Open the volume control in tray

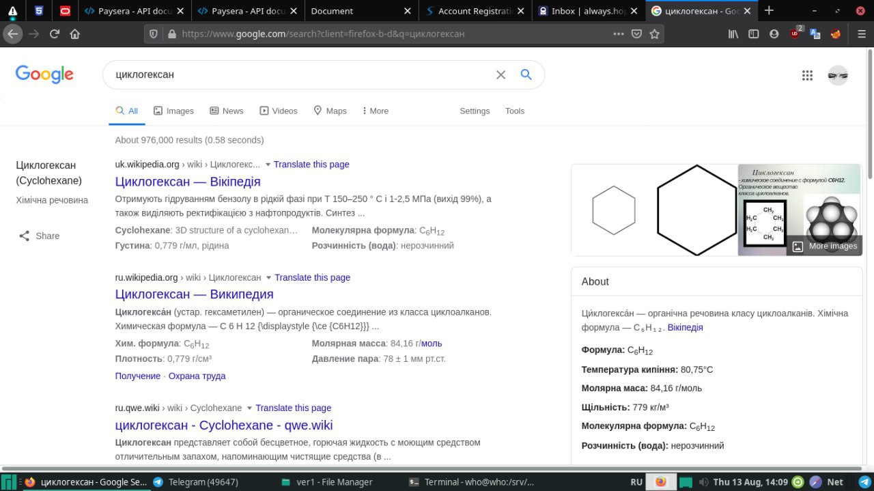[x=705, y=482]
